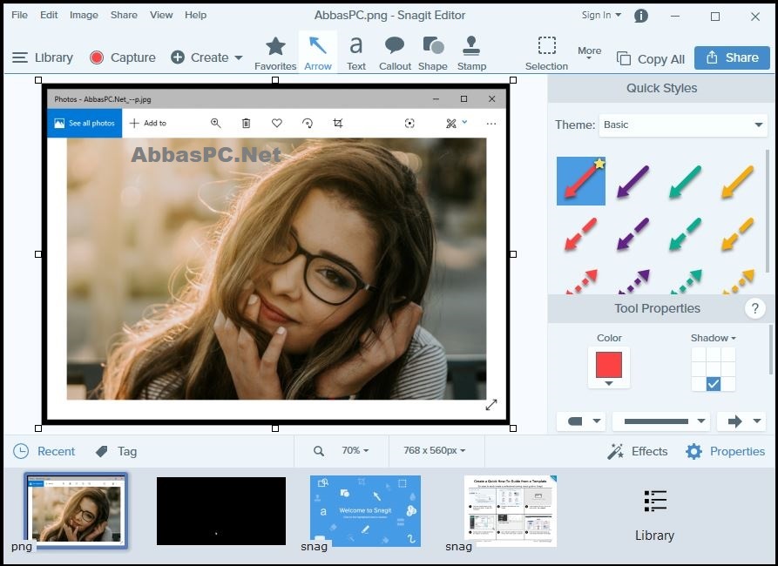Open the Share menu in menu bar
Screen dimensions: 778x566
coord(124,15)
